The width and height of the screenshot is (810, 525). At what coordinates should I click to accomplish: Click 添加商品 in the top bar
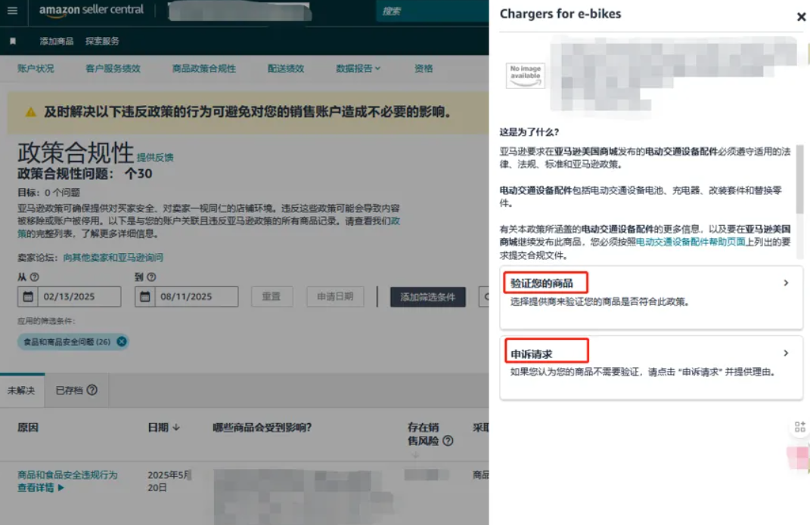(56, 42)
